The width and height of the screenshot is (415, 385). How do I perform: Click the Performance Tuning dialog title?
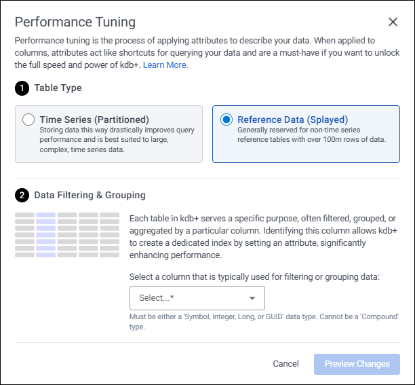75,22
